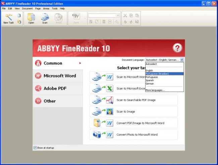Click the Scan to Microsoft Word icon

[102, 77]
